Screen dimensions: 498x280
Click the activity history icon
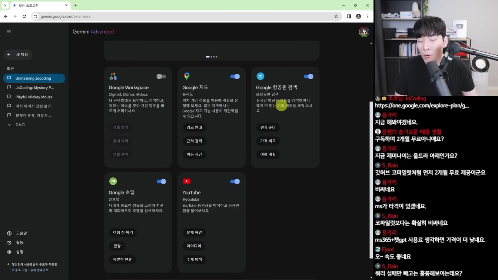tap(9, 243)
